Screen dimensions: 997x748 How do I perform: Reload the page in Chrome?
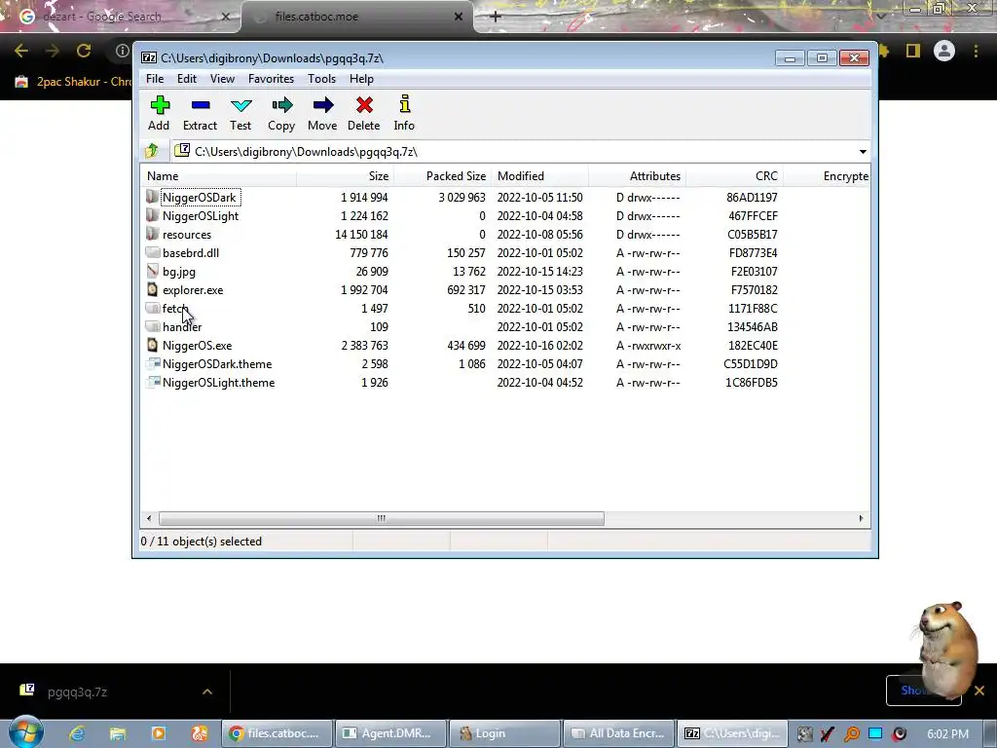click(84, 51)
